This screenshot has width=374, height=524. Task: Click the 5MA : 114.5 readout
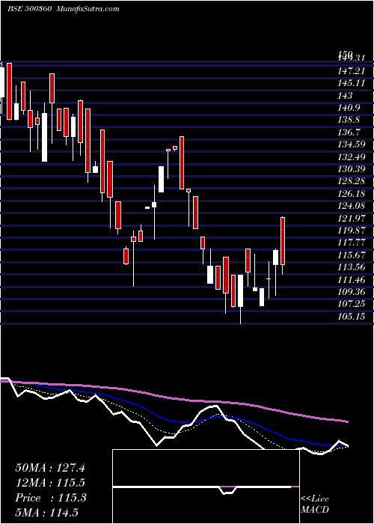click(49, 512)
